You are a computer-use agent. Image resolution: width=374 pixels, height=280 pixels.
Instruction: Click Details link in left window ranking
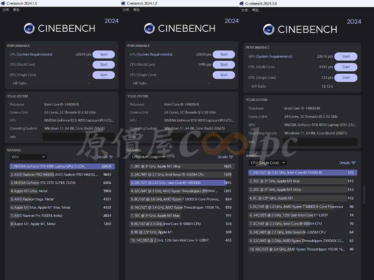click(x=102, y=157)
